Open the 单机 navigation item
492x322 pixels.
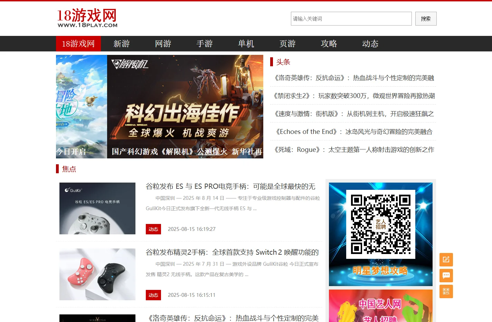tap(246, 43)
